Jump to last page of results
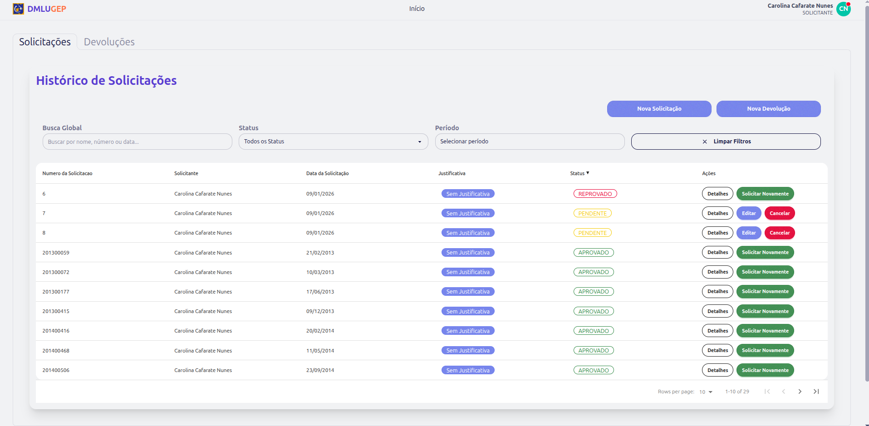Viewport: 869px width, 426px height. click(816, 392)
